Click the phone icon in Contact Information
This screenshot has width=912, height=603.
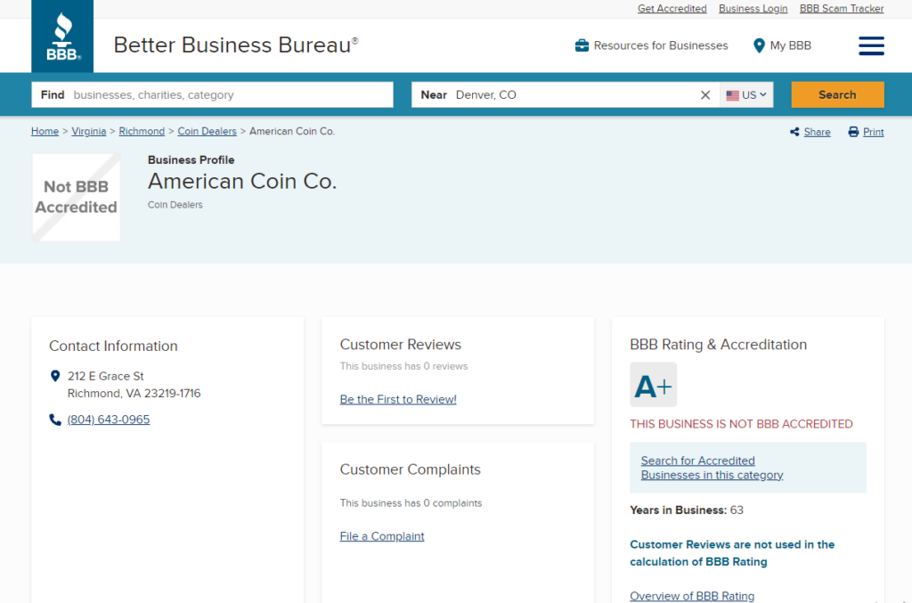pyautogui.click(x=55, y=420)
